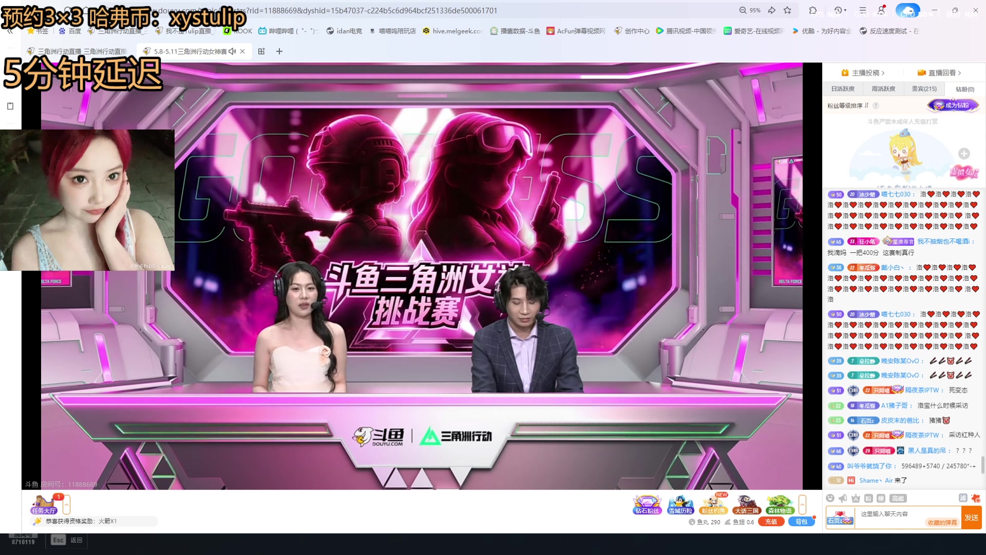
Task: Open the 爱奇艺 bookmark
Action: [x=753, y=31]
